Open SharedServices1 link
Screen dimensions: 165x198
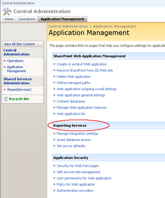coord(19,90)
